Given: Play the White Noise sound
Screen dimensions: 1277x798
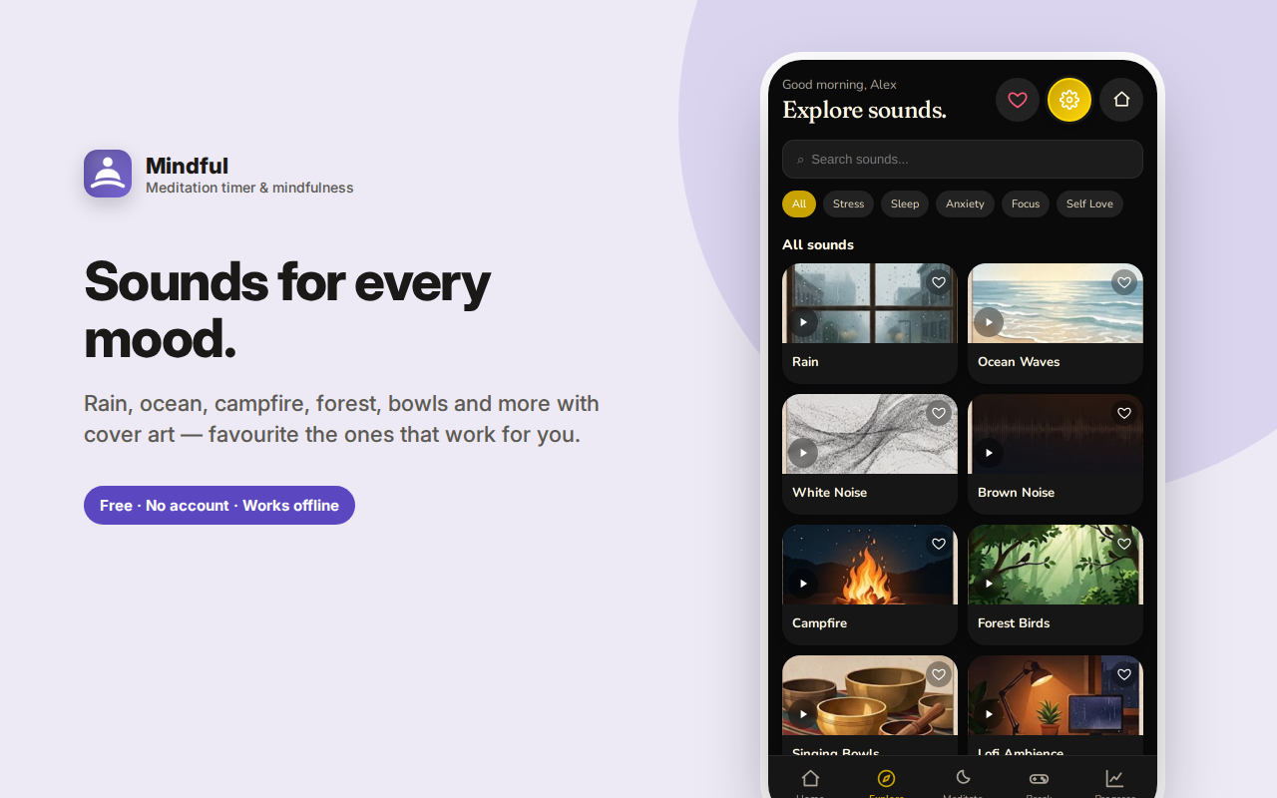Looking at the screenshot, I should pos(803,453).
